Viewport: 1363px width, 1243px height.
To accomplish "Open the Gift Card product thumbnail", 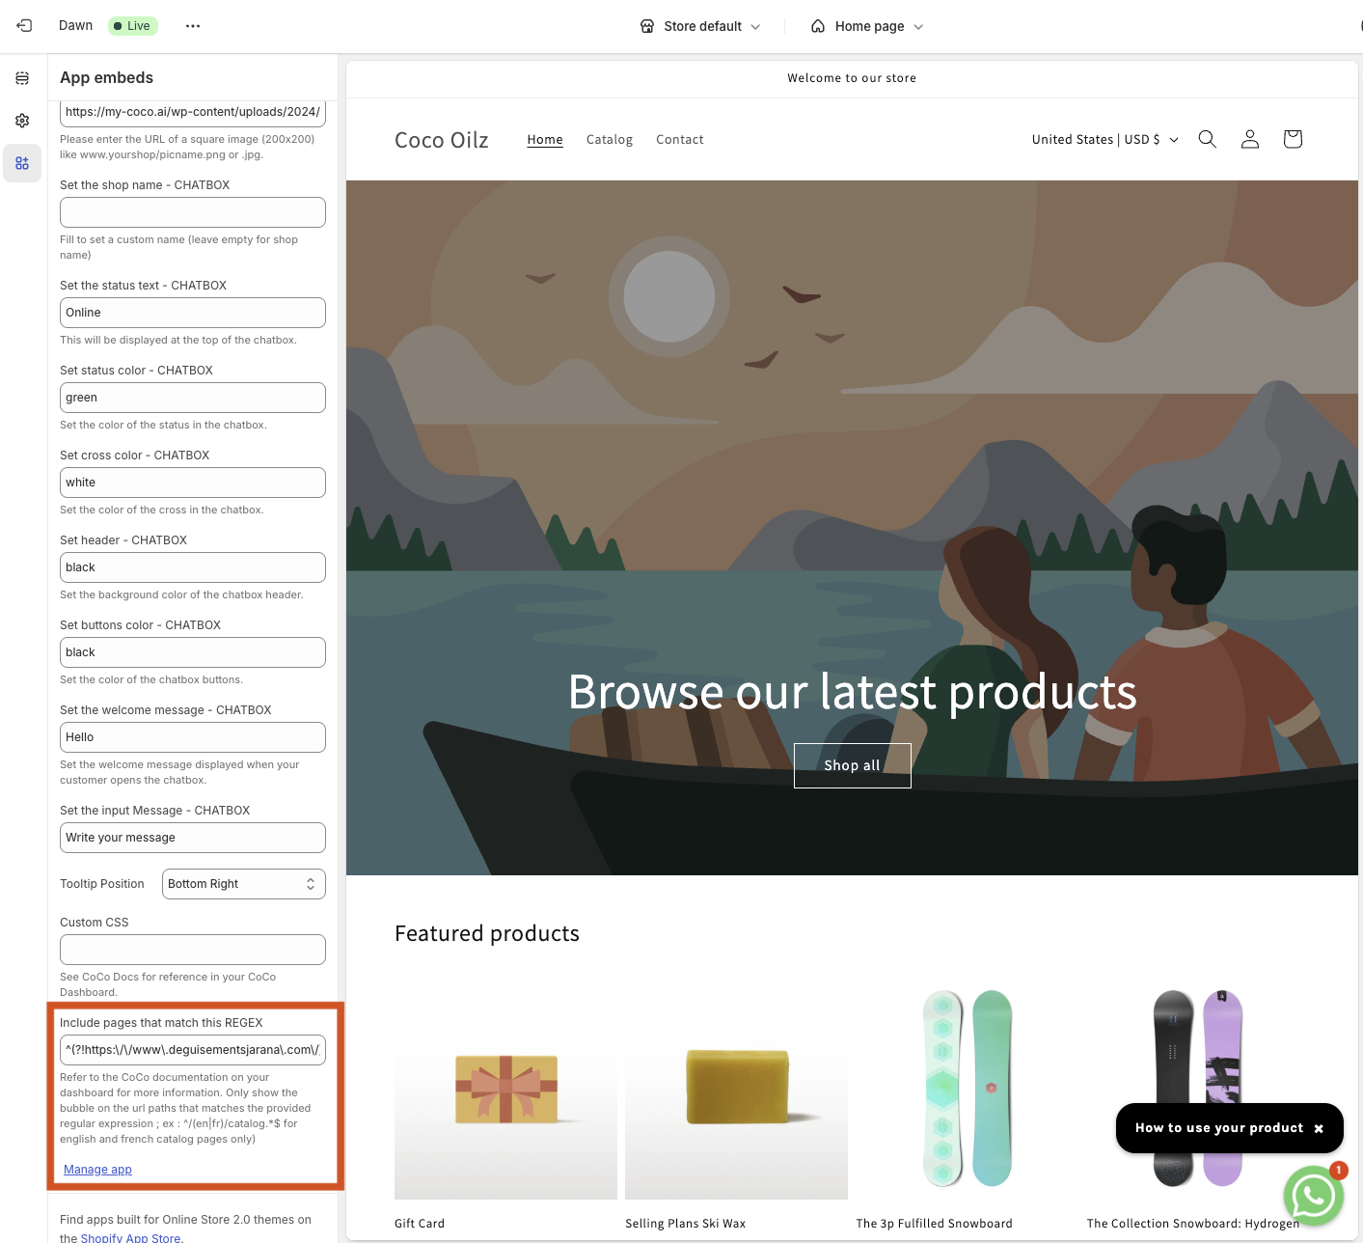I will (505, 1090).
